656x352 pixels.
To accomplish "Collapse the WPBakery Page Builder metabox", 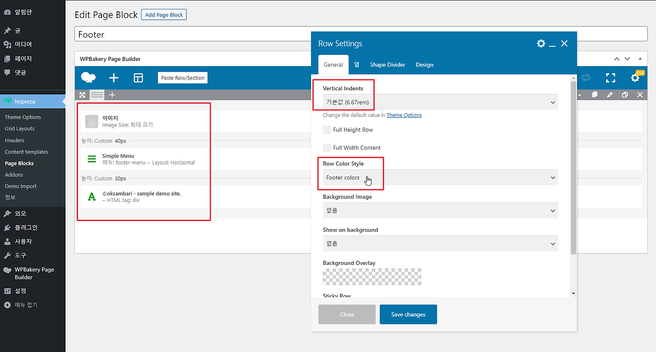I will pos(640,59).
